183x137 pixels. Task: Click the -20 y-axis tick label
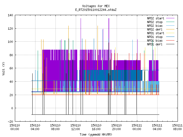coord(10,122)
